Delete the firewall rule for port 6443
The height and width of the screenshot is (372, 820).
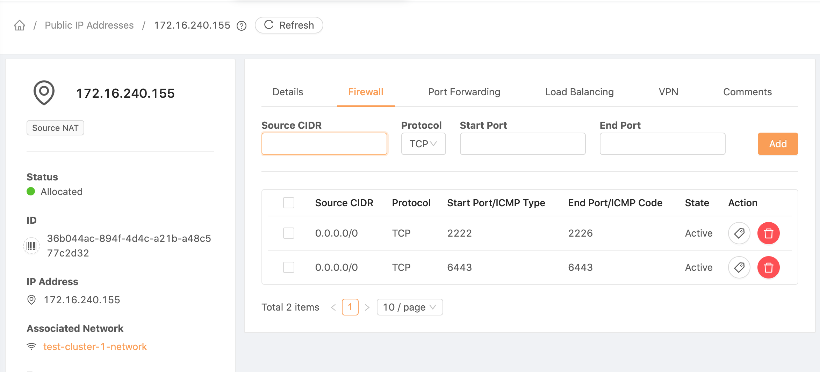pos(768,267)
